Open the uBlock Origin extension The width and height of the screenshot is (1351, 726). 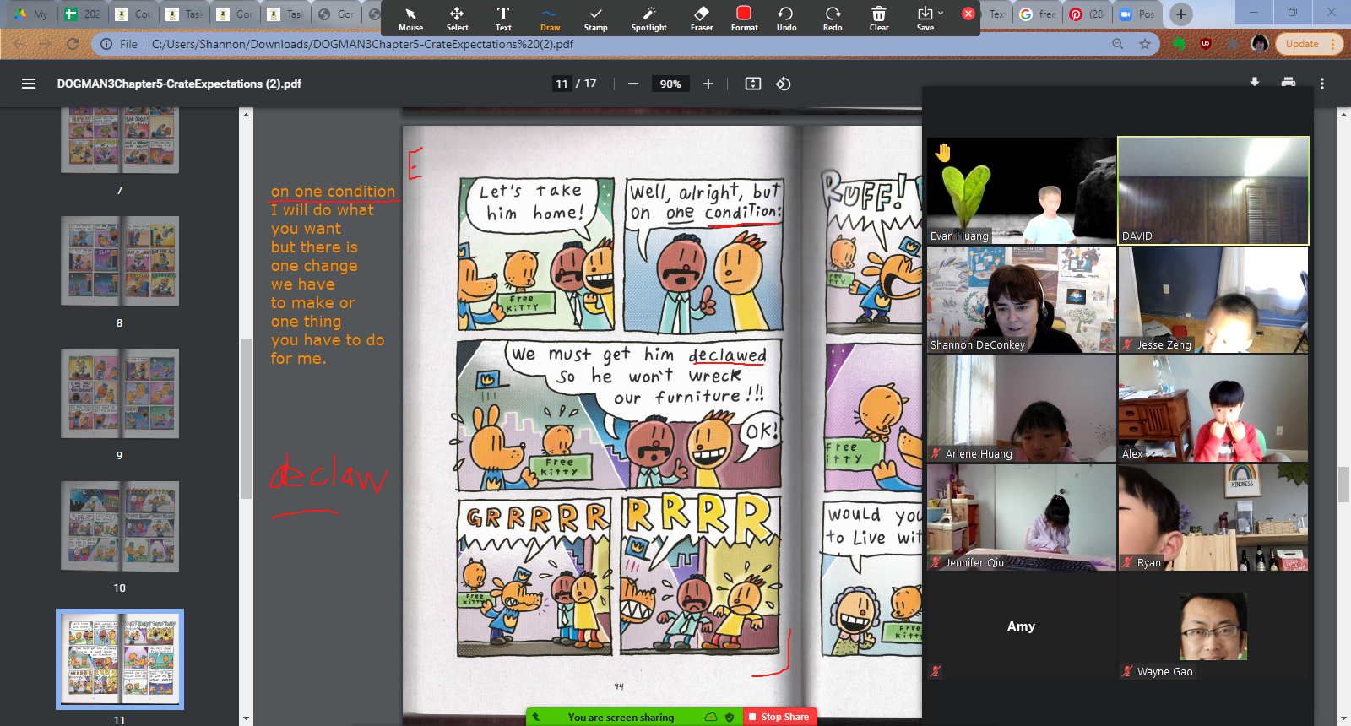pyautogui.click(x=1206, y=44)
